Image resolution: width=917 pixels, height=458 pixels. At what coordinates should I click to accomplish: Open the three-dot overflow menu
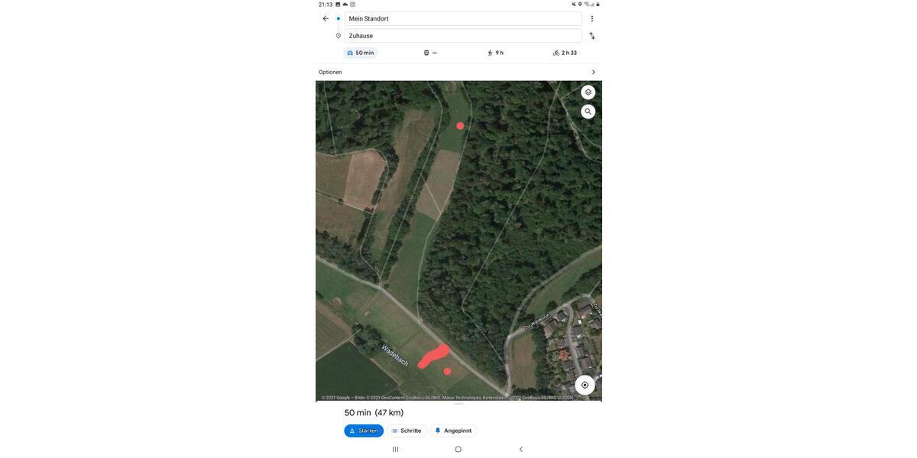(591, 18)
